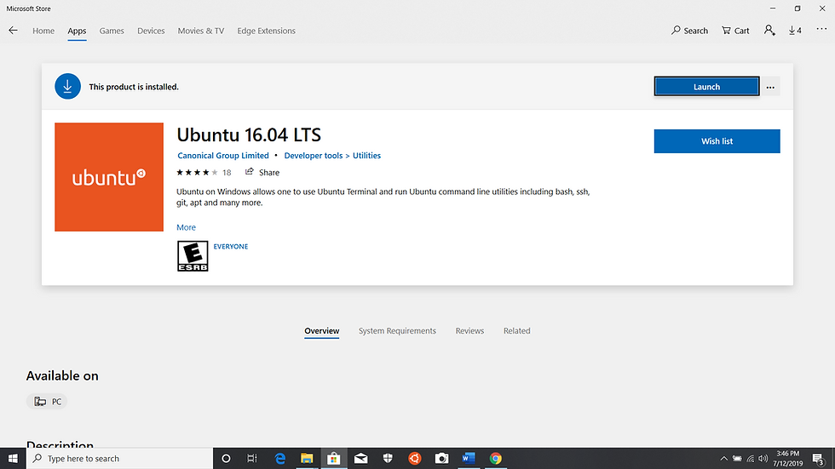Screen dimensions: 835x469
Task: Launch Microsoft Edge from taskbar
Action: (x=279, y=459)
